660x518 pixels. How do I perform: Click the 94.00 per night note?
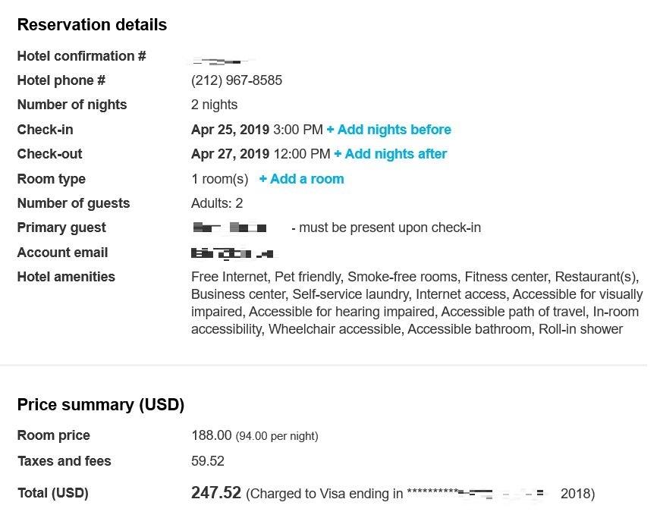click(277, 436)
